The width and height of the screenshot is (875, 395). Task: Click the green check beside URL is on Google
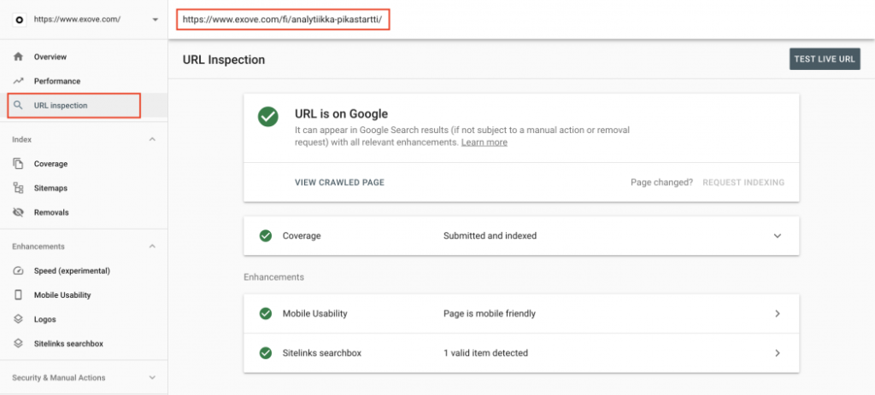tap(267, 117)
